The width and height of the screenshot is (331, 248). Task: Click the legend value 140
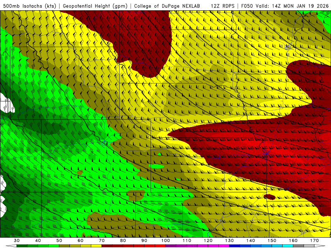pos(251,240)
